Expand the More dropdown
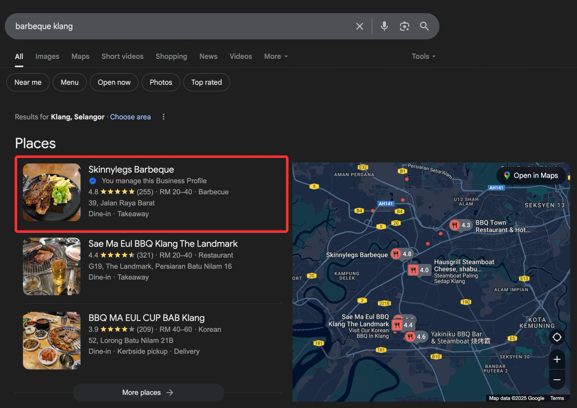This screenshot has width=577, height=408. pos(276,56)
